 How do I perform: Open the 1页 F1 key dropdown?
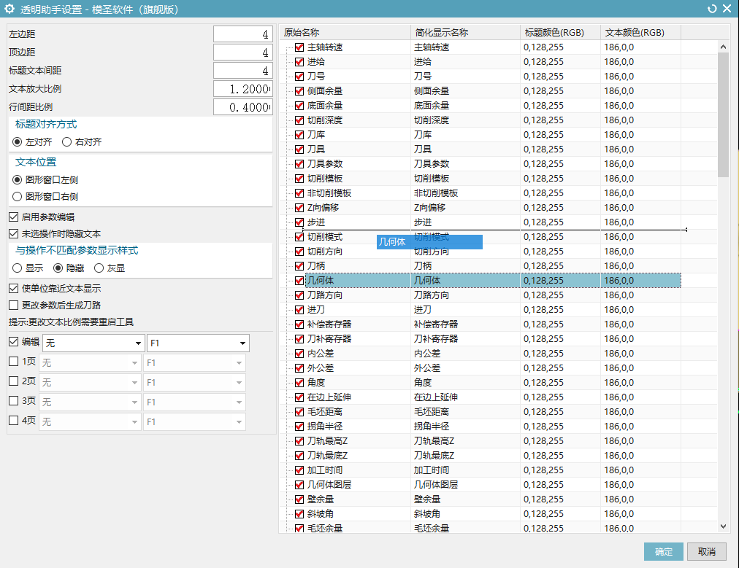(x=194, y=363)
